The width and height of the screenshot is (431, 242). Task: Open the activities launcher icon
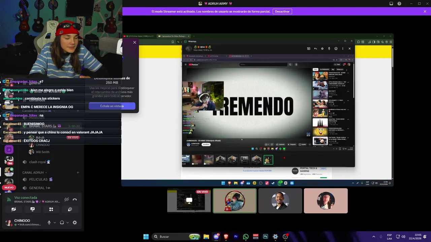[x=51, y=209]
